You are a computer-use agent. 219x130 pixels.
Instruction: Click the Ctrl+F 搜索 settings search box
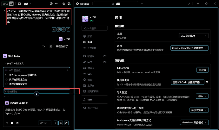pyautogui.click(x=95, y=28)
